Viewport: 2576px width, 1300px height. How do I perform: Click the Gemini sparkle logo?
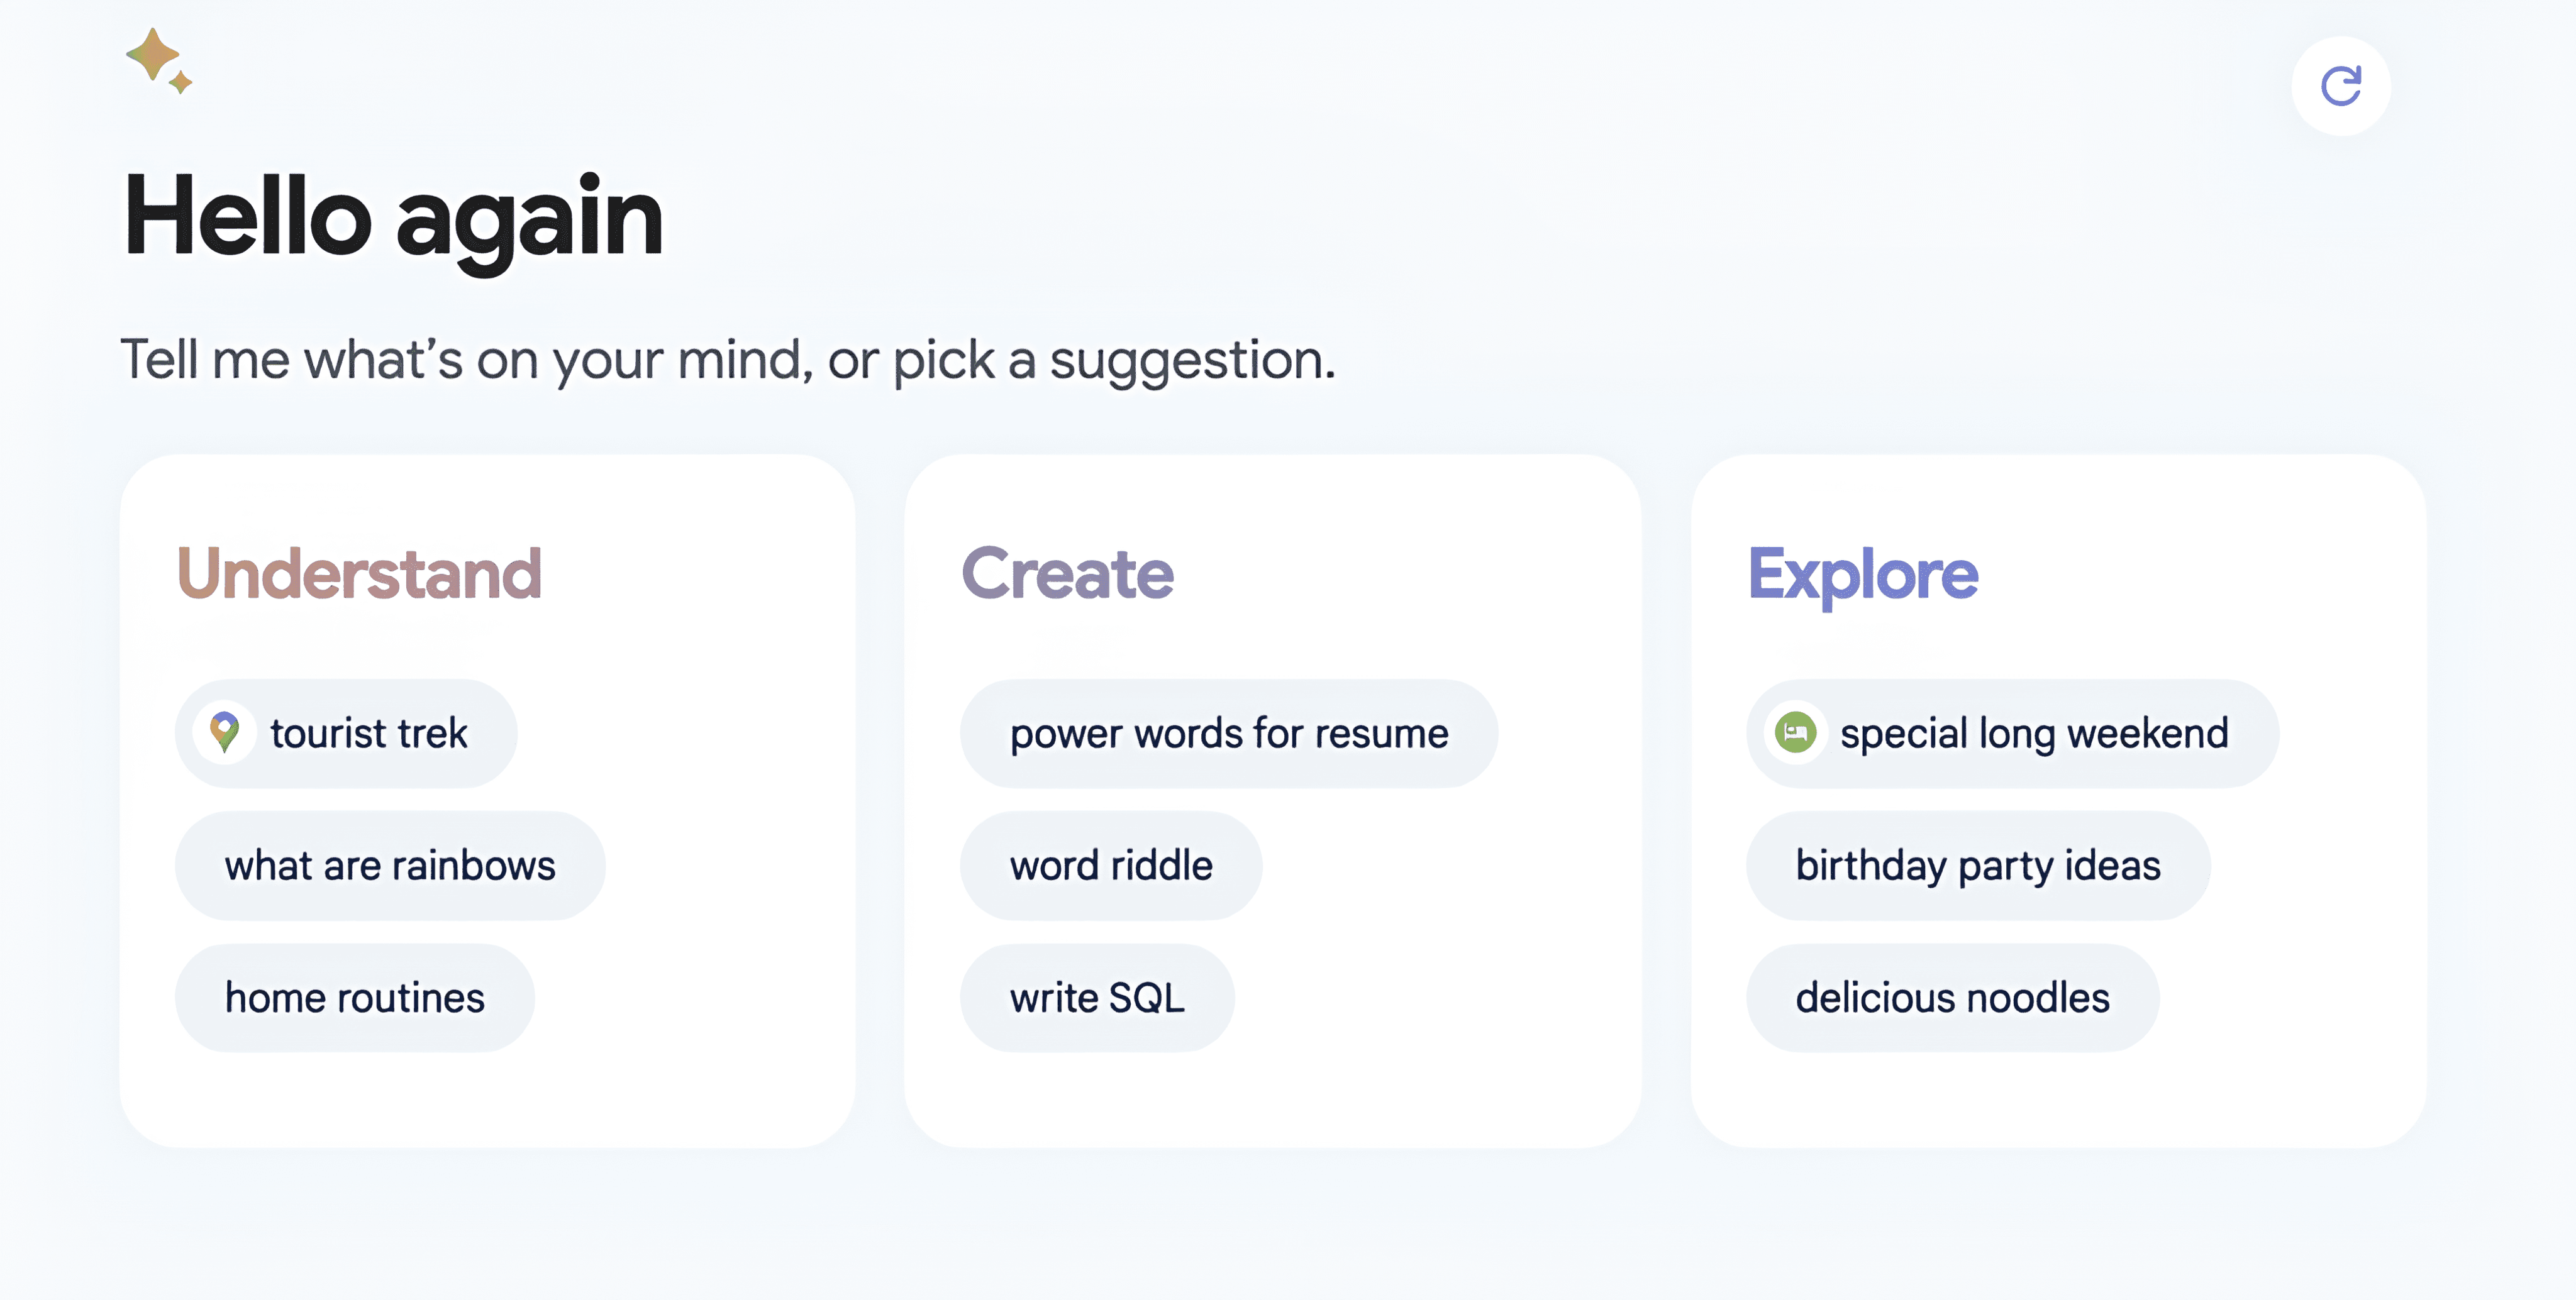(x=158, y=60)
